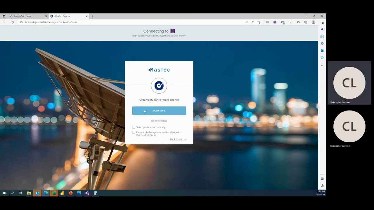Screen dimensions: 374x210
Task: Open Bing chat in the sidebar
Action: pos(322,36)
